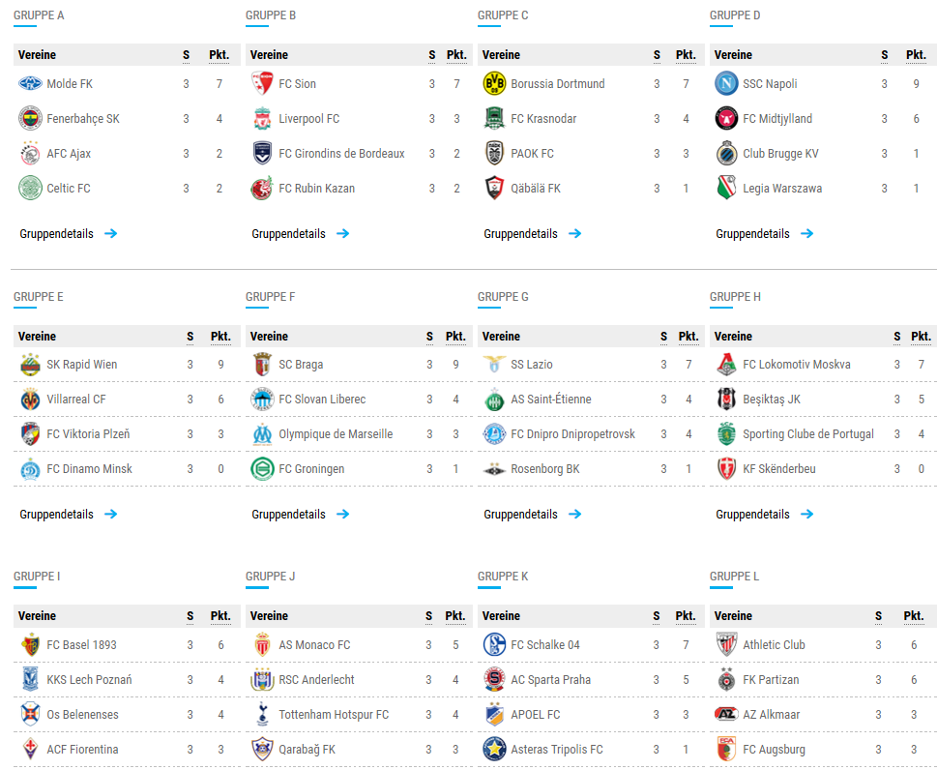This screenshot has width=937, height=770.
Task: Open Gruppendetails for Gruppe G
Action: click(533, 514)
